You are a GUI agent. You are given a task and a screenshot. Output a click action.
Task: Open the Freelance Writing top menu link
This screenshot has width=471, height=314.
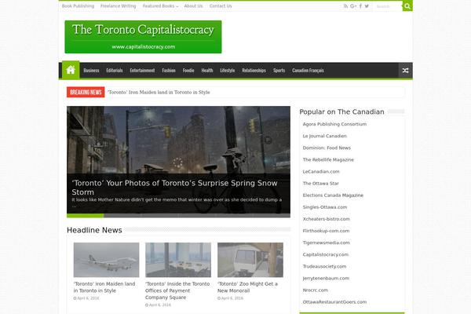118,6
